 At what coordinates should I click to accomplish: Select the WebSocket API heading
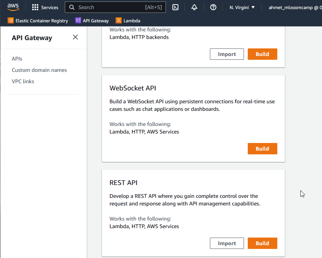133,88
